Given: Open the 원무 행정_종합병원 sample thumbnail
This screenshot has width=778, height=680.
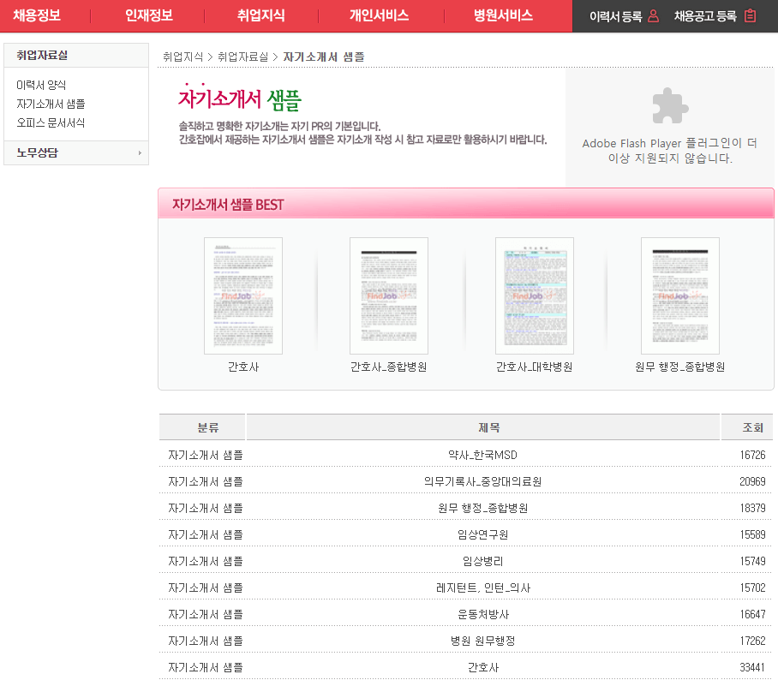Looking at the screenshot, I should pos(679,295).
